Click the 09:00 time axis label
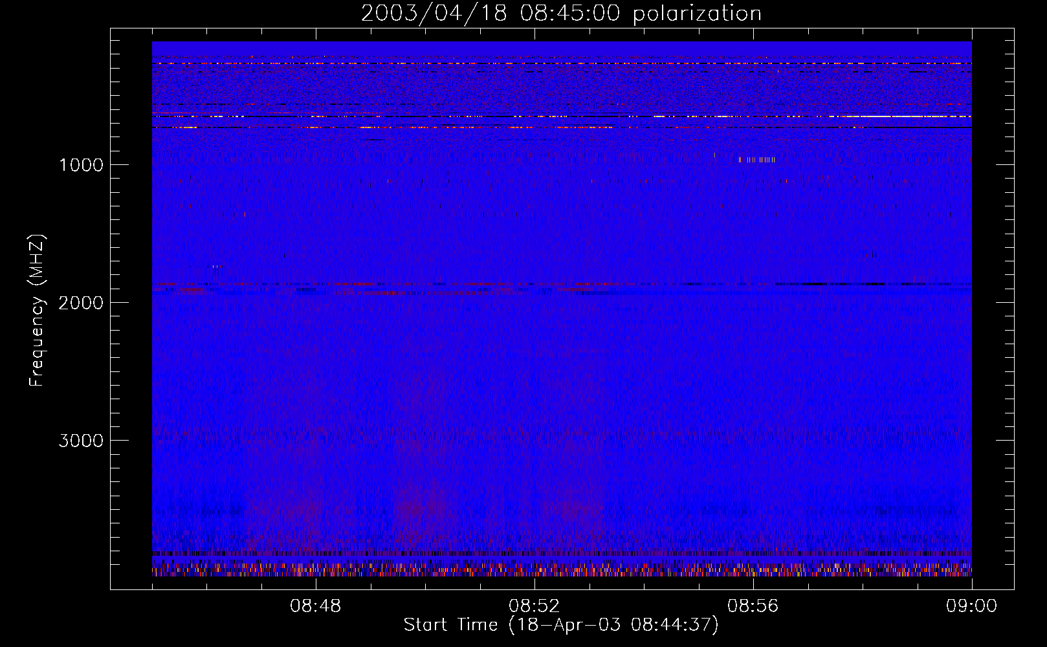This screenshot has height=647, width=1047. (x=971, y=606)
